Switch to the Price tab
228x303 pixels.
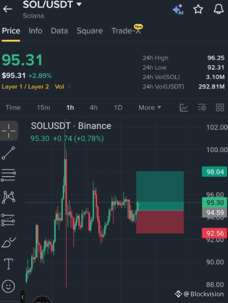(11, 31)
